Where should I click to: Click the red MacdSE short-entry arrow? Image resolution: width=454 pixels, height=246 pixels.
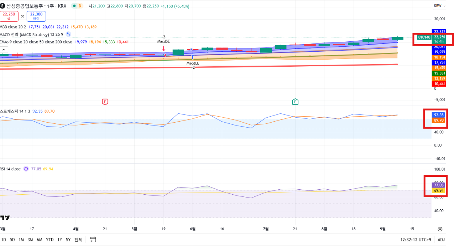pos(163,48)
